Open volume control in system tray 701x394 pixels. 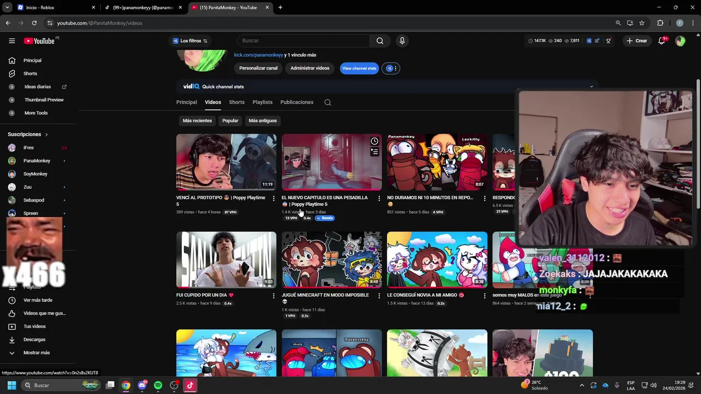point(653,385)
